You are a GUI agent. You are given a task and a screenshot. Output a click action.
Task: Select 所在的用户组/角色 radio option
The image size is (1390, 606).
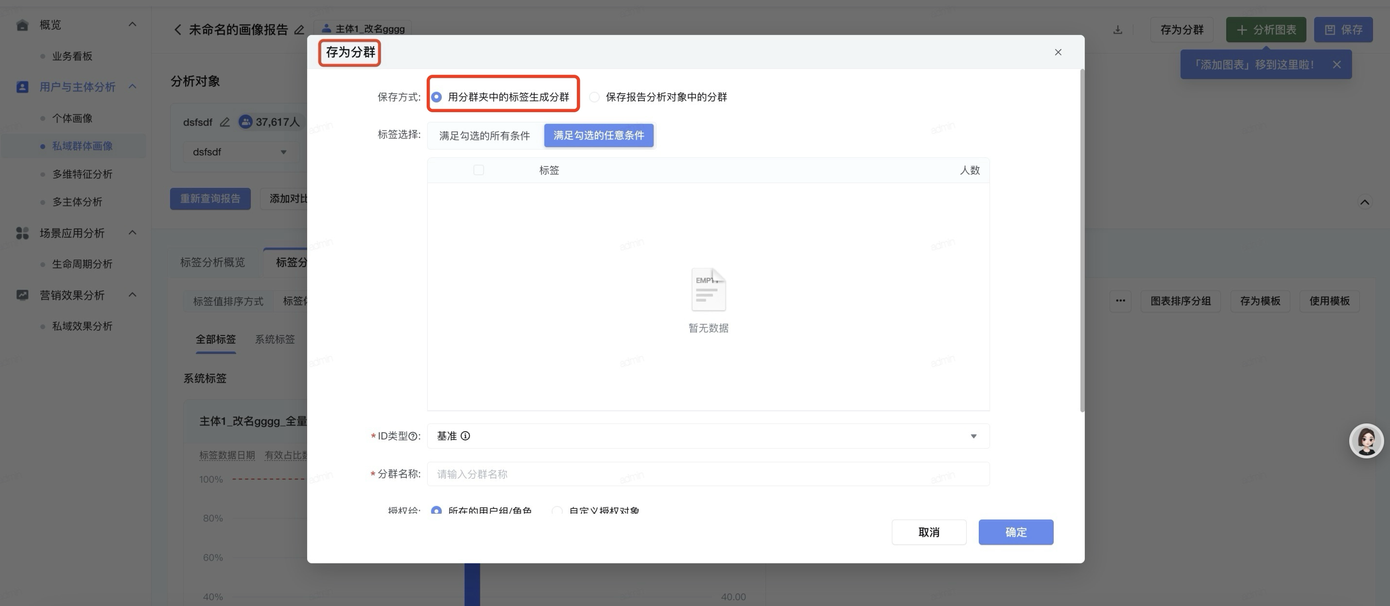(x=436, y=510)
